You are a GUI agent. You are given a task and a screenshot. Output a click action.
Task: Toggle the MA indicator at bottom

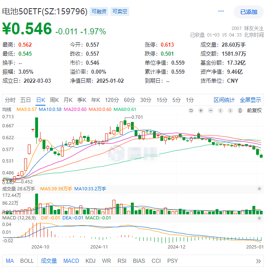[x=9, y=261]
